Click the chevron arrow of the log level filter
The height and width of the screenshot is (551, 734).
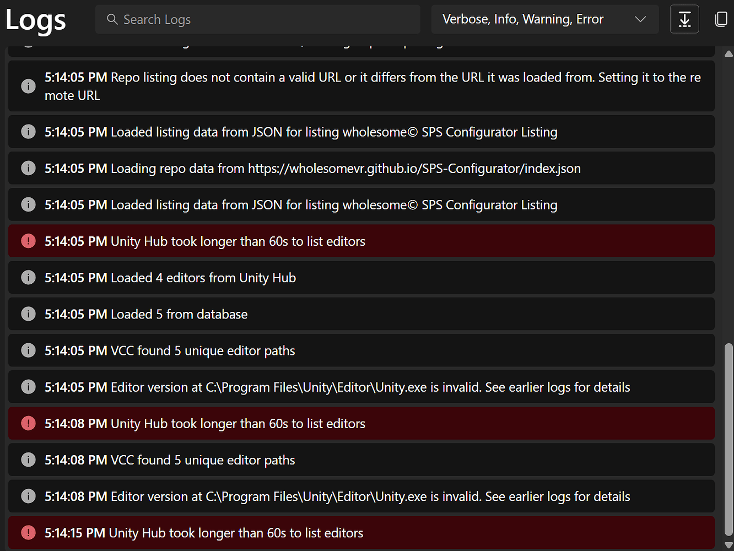(x=640, y=19)
